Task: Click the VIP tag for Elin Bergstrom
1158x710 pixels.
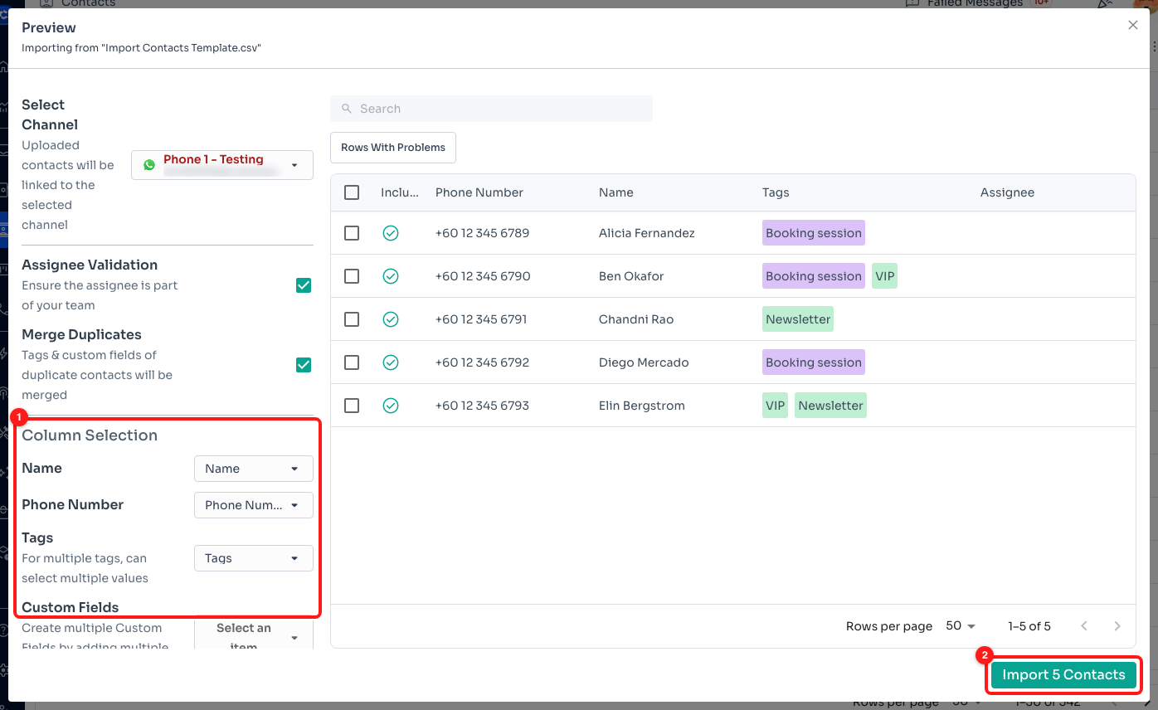Action: 775,406
